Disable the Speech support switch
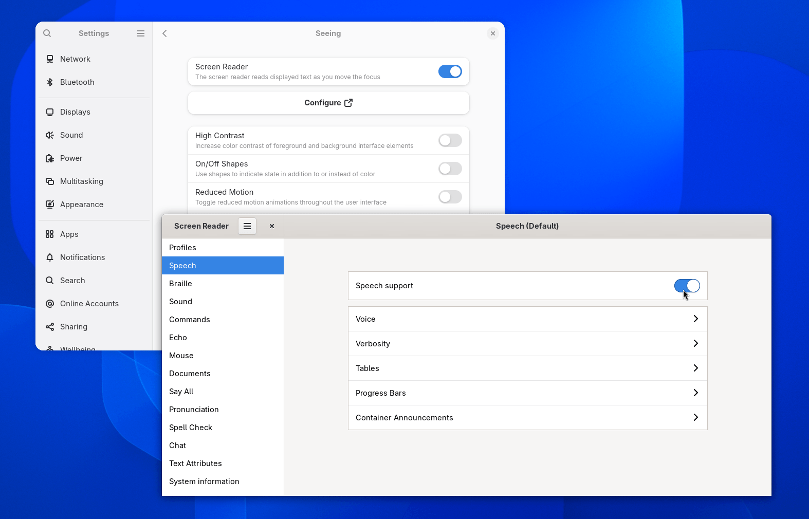The width and height of the screenshot is (809, 519). pos(687,286)
